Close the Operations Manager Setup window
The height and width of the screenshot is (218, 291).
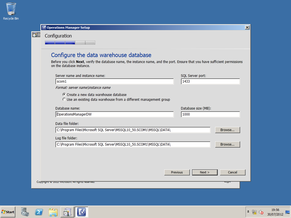tap(247, 28)
